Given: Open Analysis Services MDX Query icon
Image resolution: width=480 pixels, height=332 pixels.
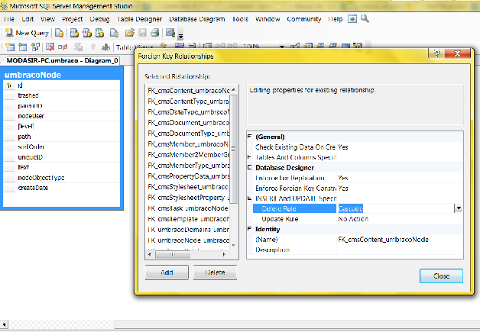Looking at the screenshot, I should click(74, 33).
